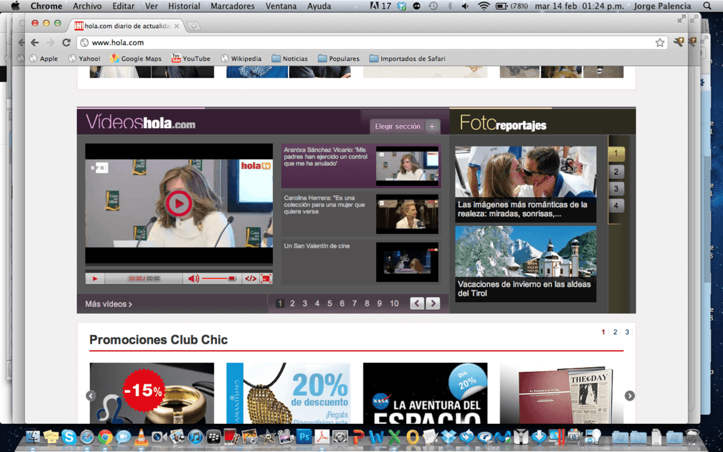Switch the video player to fullscreen
This screenshot has height=452, width=723.
tap(266, 279)
